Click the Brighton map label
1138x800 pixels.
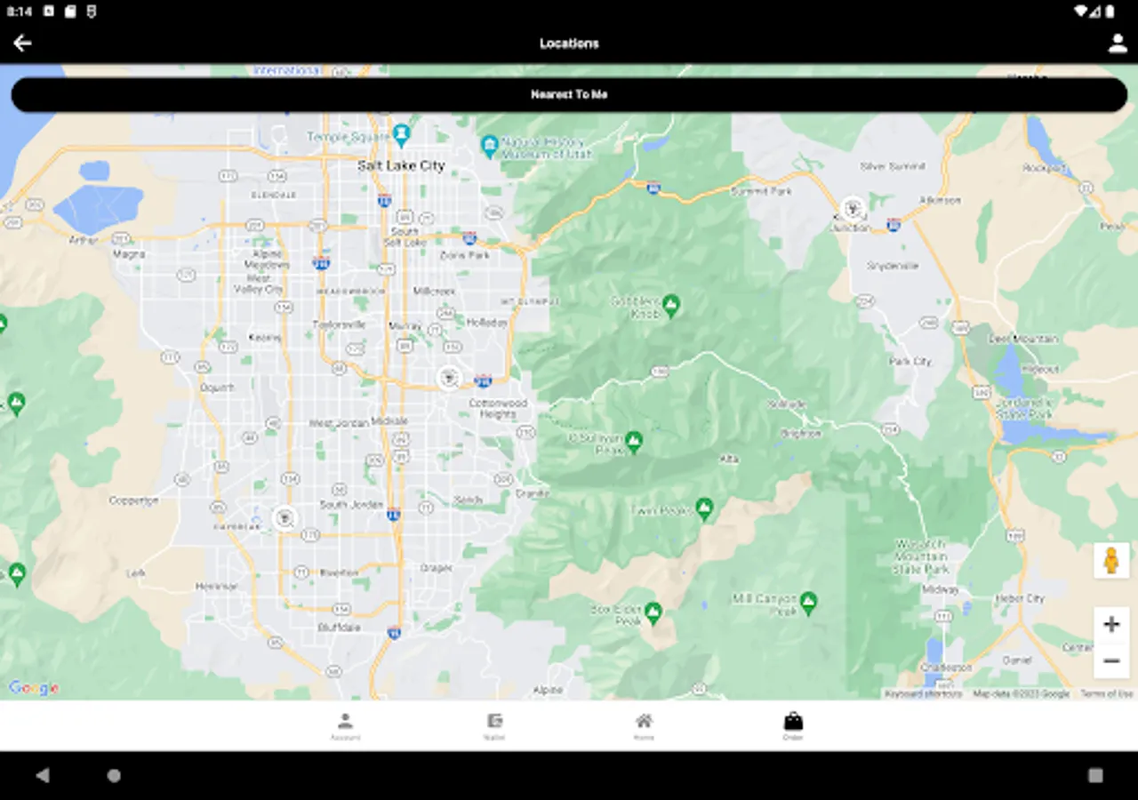801,434
